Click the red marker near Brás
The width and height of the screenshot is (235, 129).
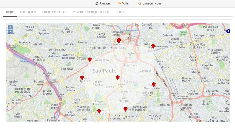(153, 46)
